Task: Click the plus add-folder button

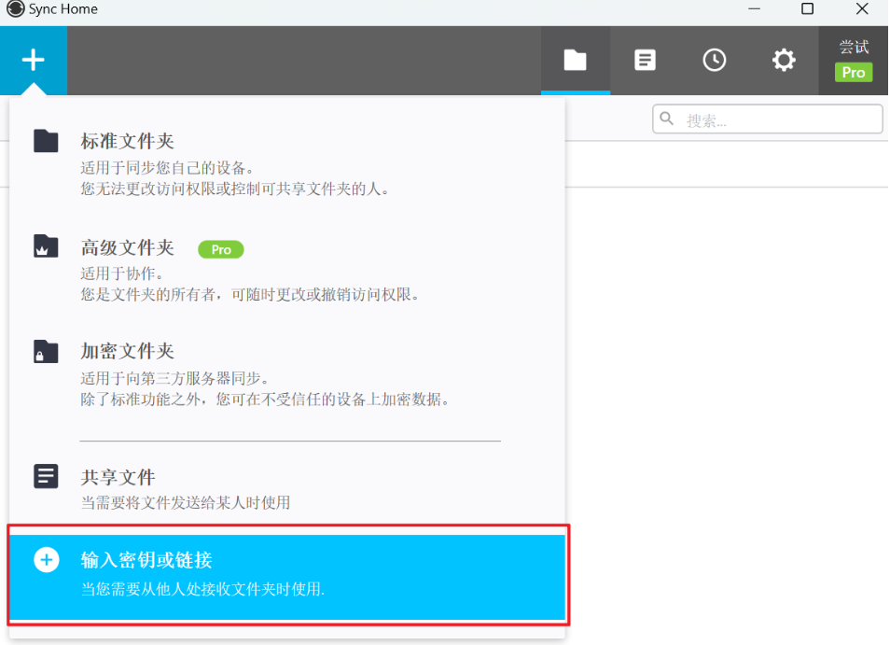Action: [x=34, y=60]
